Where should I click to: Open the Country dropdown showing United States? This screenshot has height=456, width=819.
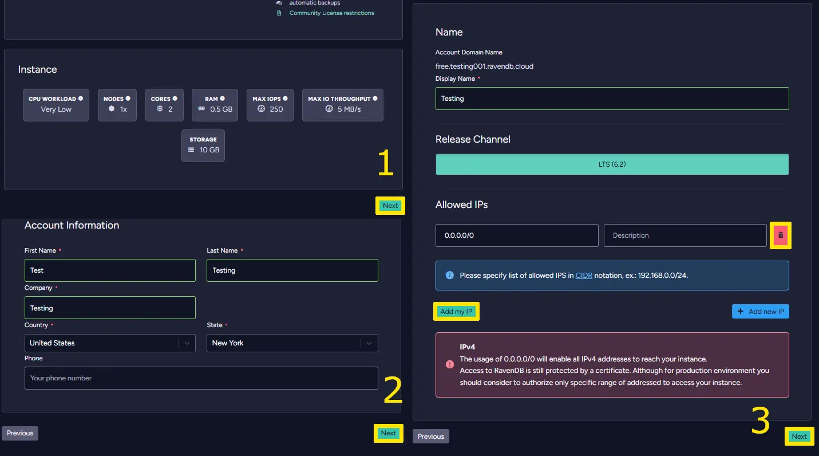pyautogui.click(x=110, y=343)
